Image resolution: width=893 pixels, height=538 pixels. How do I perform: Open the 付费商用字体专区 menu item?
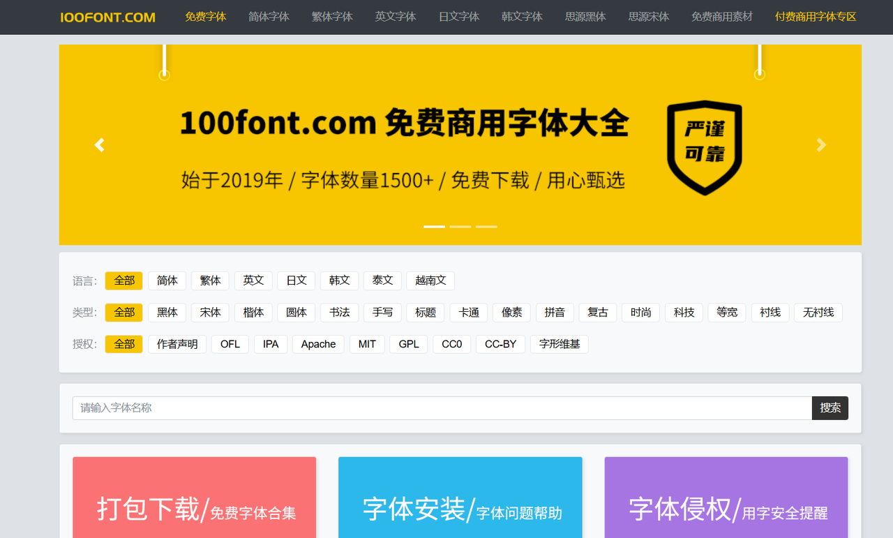(x=816, y=17)
